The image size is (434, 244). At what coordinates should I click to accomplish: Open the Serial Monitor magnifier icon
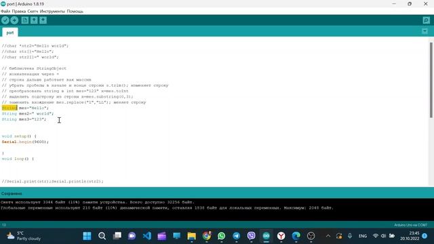click(427, 20)
